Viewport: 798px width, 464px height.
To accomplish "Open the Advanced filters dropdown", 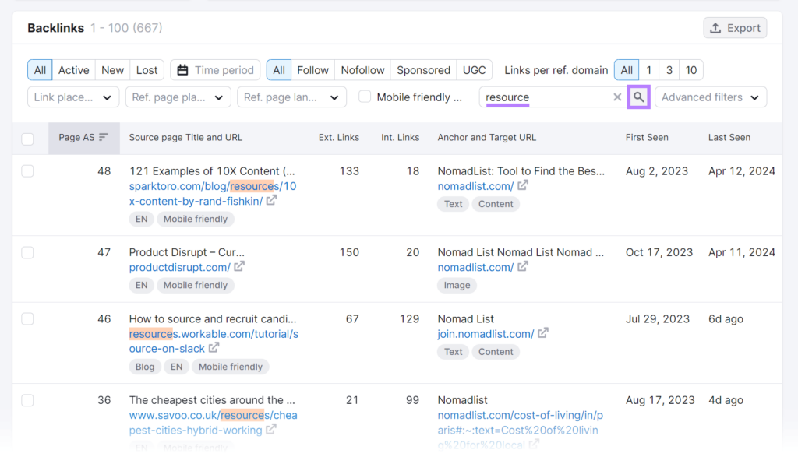I will [711, 97].
